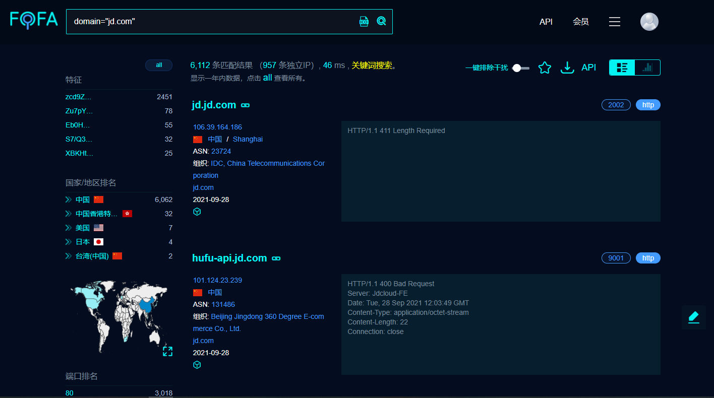Select the Zu7pY... feature filter
The image size is (714, 398).
[79, 111]
